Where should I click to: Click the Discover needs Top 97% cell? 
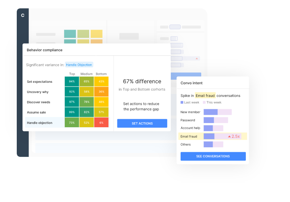(x=72, y=102)
